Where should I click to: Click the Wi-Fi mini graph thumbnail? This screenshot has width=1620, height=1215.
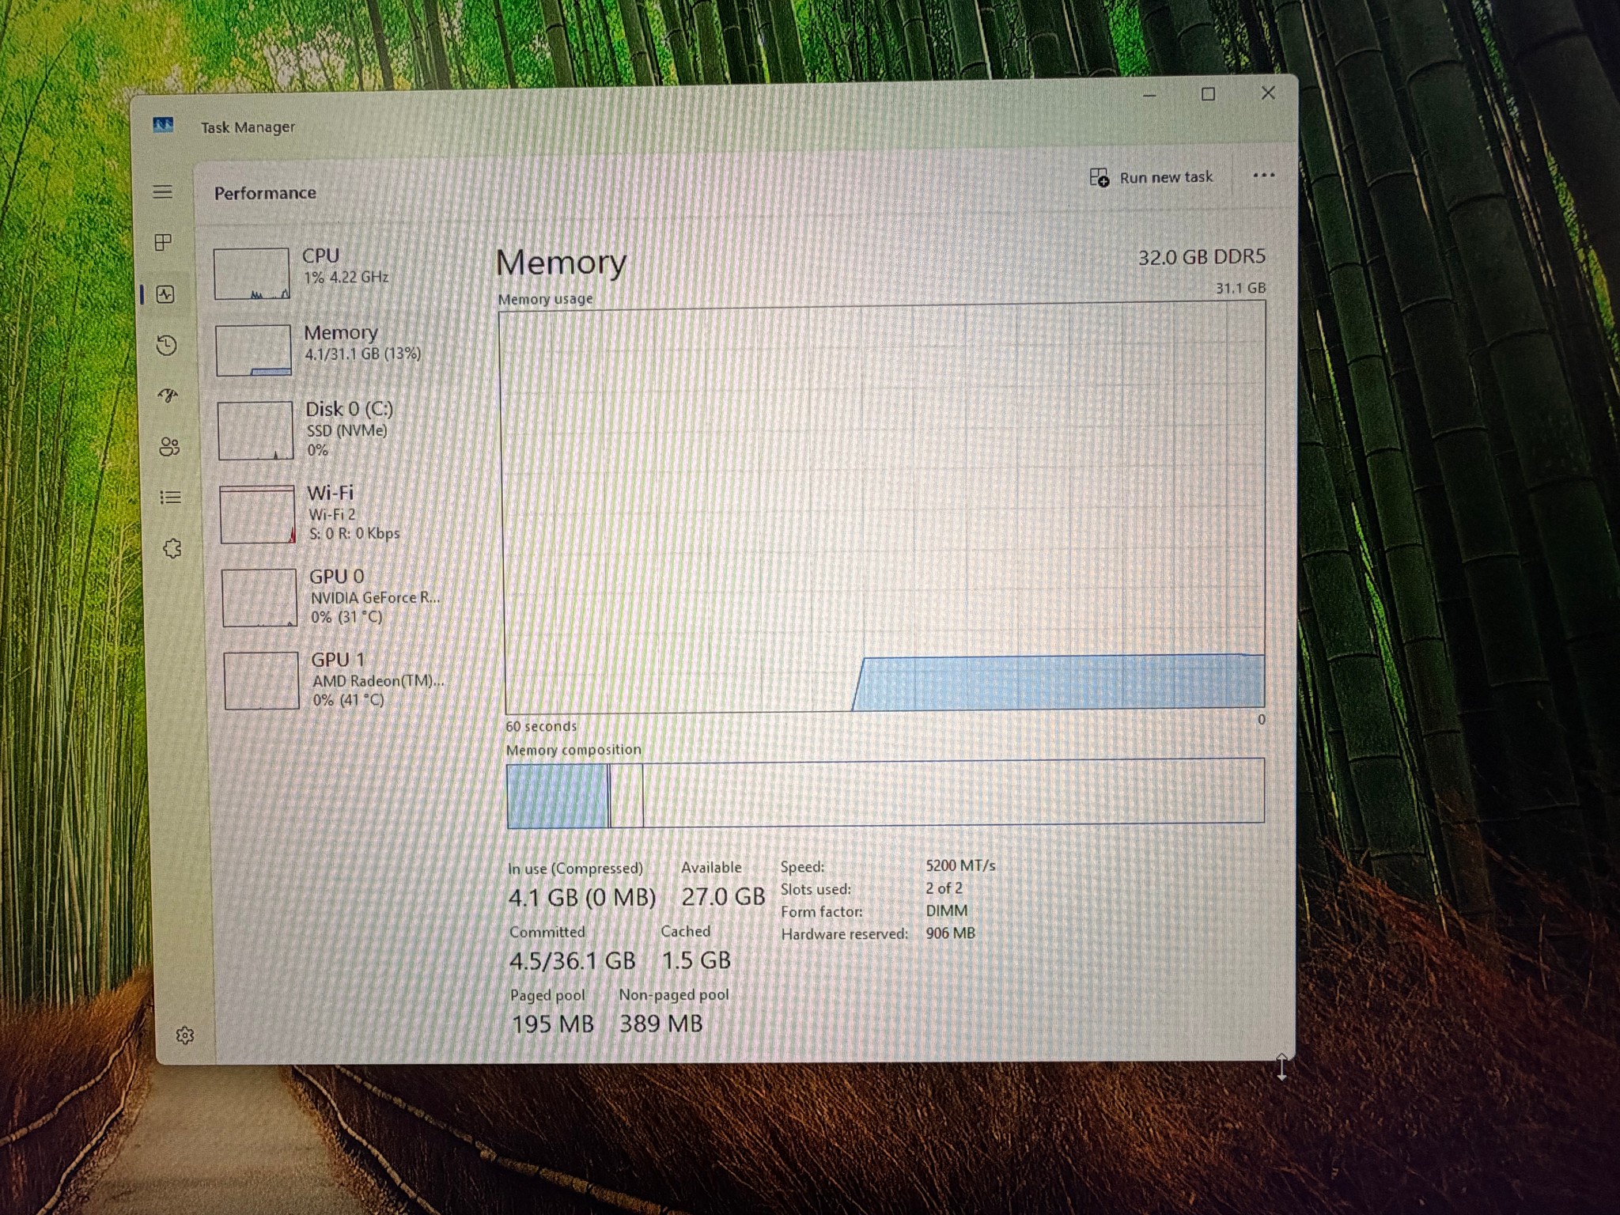(258, 514)
